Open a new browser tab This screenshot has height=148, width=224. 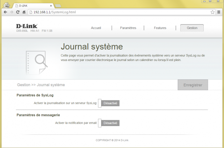tap(58, 6)
